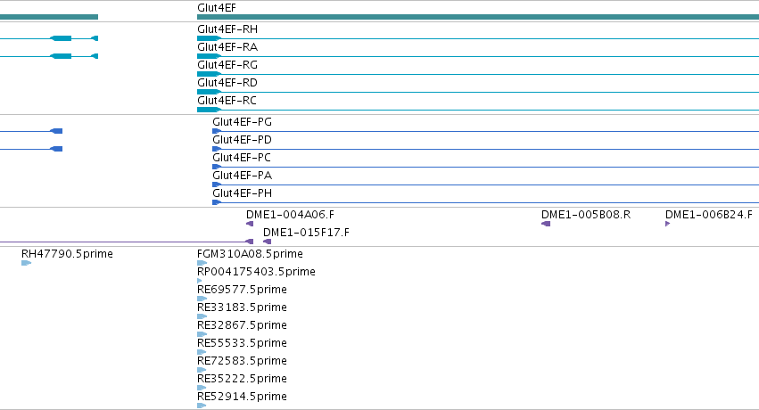Select the DME1-005B08.R feature label

[586, 215]
